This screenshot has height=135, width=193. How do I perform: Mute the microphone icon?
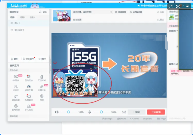tap(90, 112)
